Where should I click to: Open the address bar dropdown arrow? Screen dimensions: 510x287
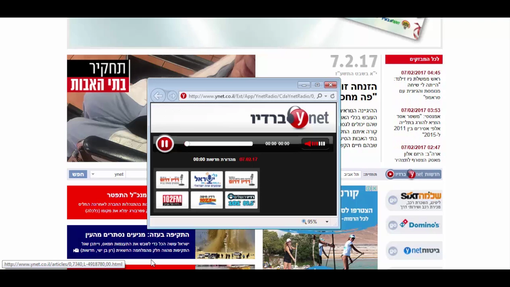coord(326,96)
